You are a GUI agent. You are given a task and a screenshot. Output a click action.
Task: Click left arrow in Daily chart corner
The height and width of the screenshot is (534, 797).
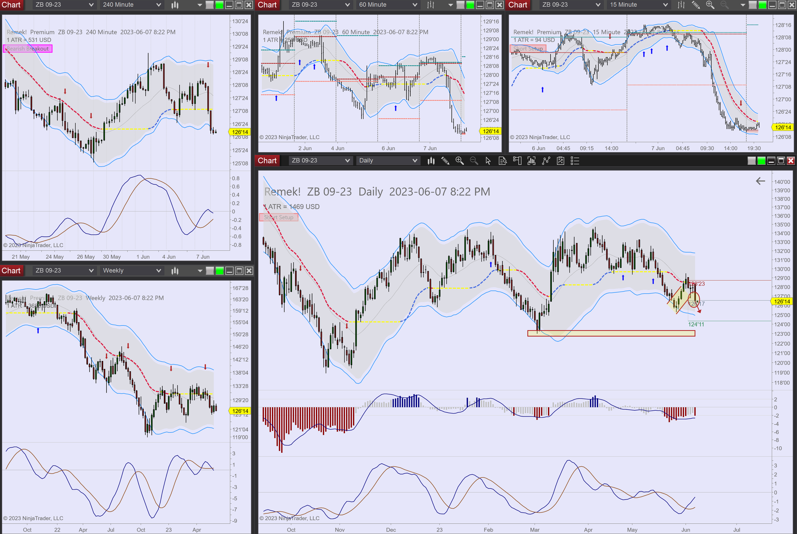(760, 181)
